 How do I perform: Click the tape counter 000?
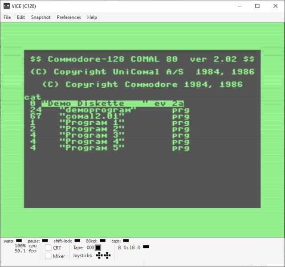(90, 247)
